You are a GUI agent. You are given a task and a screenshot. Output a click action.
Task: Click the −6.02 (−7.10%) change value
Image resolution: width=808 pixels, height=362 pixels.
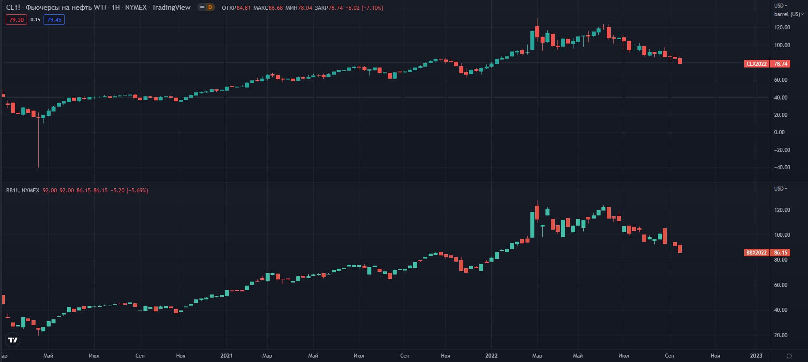pos(365,8)
